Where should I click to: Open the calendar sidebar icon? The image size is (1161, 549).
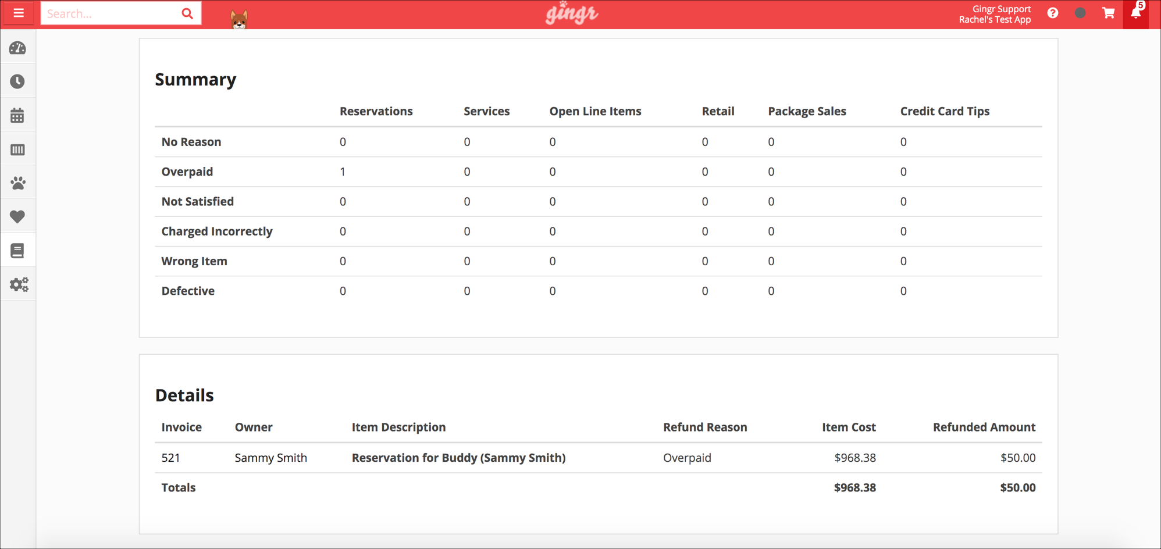17,115
